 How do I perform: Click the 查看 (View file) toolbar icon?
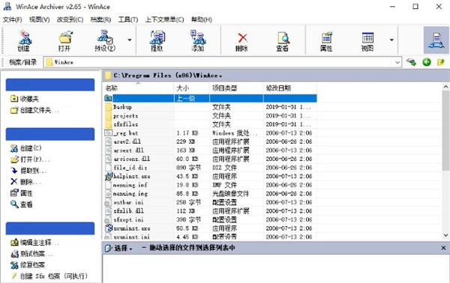pyautogui.click(x=283, y=40)
